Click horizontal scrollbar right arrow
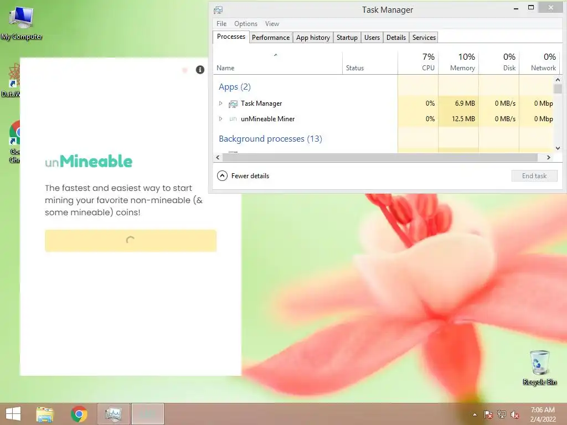567x425 pixels. point(549,158)
